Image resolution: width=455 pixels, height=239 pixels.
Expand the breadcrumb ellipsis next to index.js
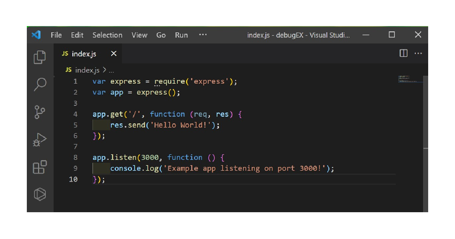(x=111, y=70)
